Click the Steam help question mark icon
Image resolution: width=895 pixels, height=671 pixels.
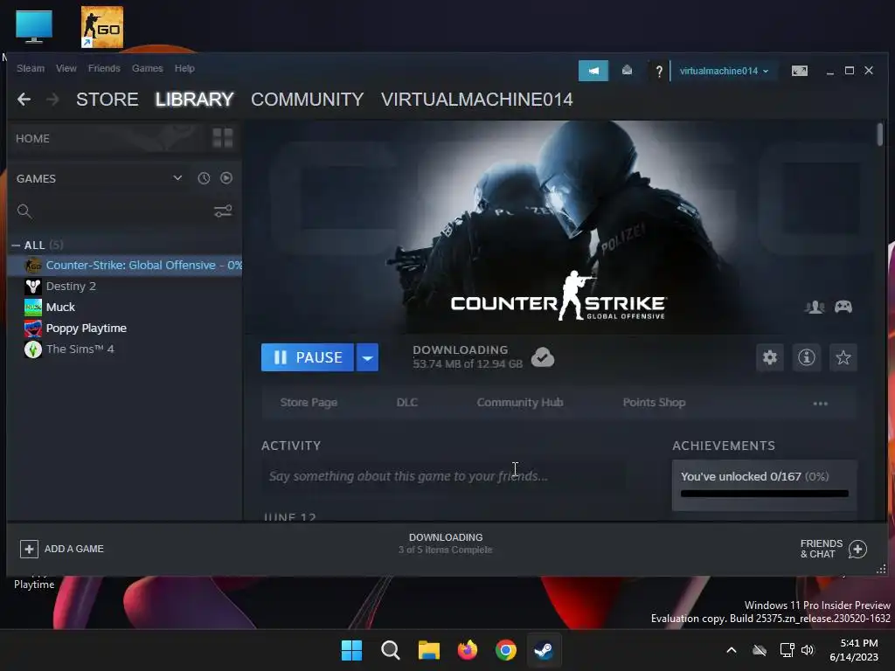coord(659,72)
